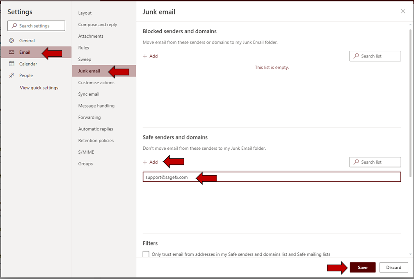Viewport: 414px width, 279px height.
Task: Click Search list box for Safe senders
Action: [x=375, y=162]
